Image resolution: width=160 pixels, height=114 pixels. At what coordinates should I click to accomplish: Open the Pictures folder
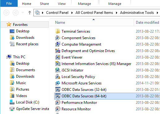pos(23,89)
